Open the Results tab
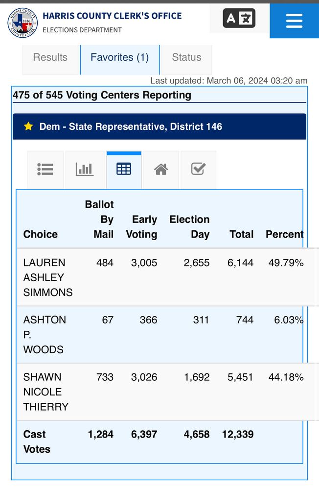Screen dimensions: 319x490 [x=50, y=57]
